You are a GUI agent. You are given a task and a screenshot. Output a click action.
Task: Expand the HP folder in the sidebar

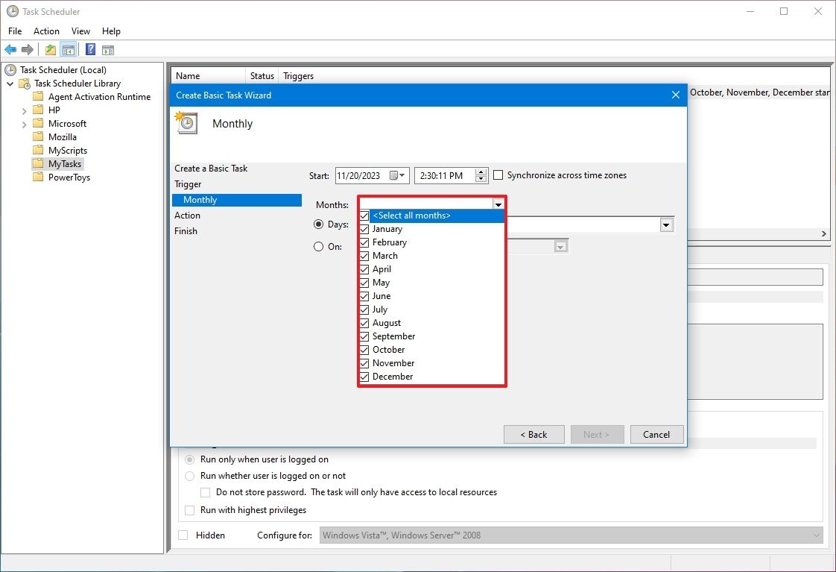24,110
